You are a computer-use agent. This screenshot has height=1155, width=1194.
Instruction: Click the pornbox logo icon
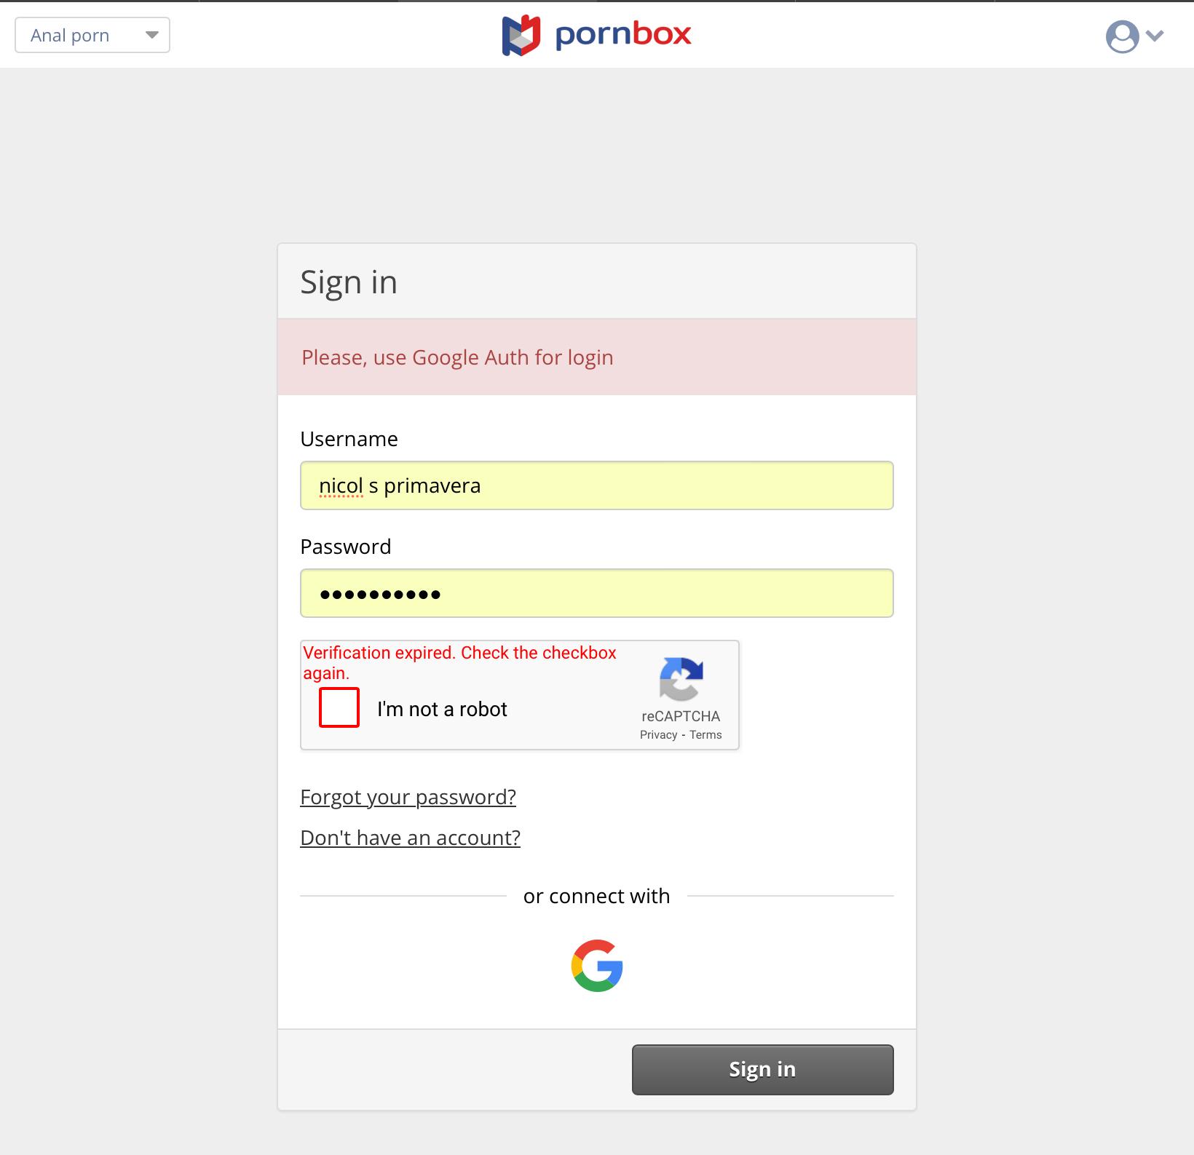point(521,36)
